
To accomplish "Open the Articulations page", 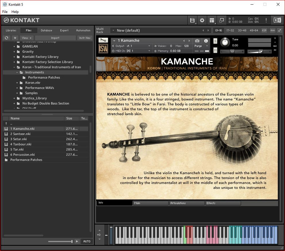I will click(x=187, y=203).
